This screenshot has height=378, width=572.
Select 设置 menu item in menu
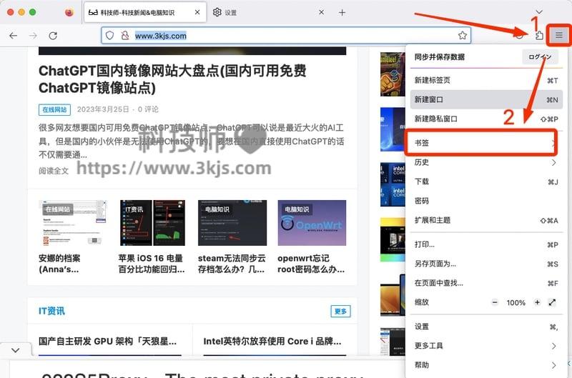pyautogui.click(x=486, y=327)
